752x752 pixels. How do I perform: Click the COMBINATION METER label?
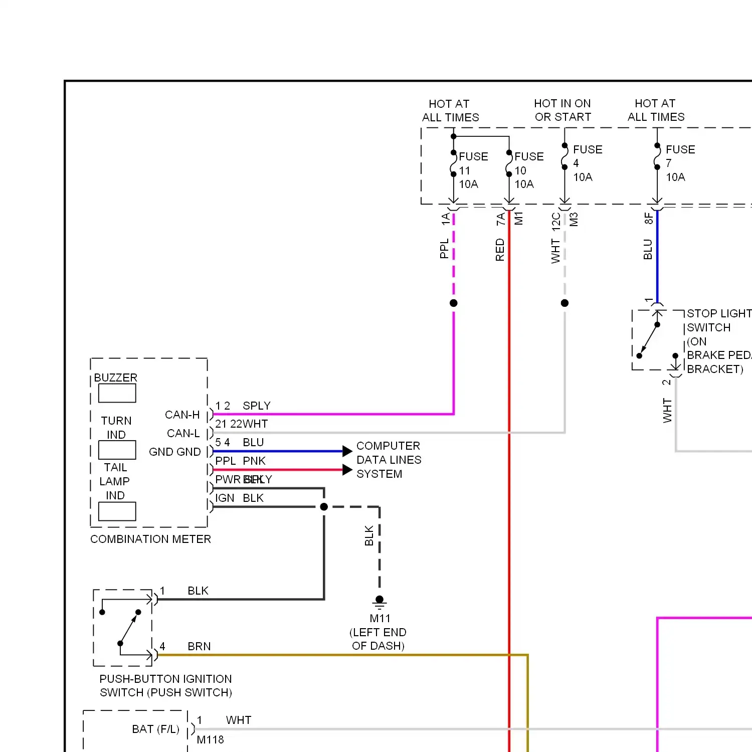tap(150, 539)
